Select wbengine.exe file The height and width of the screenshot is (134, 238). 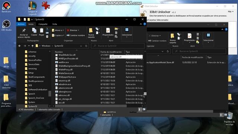pyautogui.click(x=65, y=92)
